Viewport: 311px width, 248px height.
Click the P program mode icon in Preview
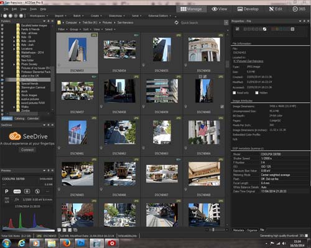click(7, 192)
